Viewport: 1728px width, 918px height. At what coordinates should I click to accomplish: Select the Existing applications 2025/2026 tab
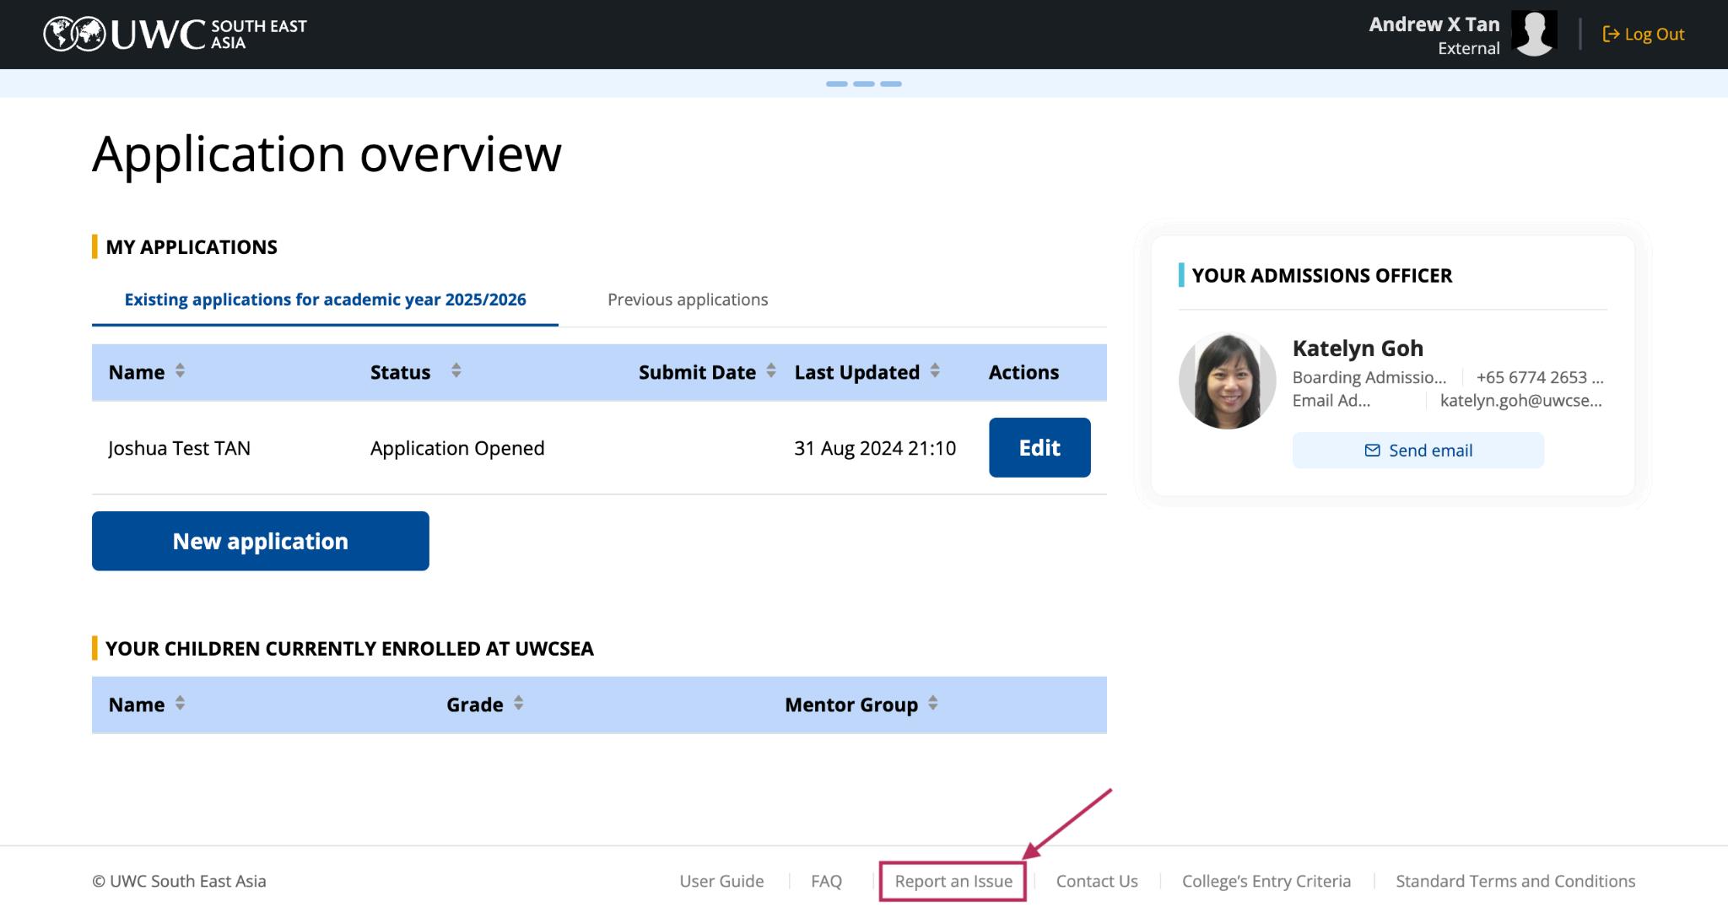coord(325,300)
